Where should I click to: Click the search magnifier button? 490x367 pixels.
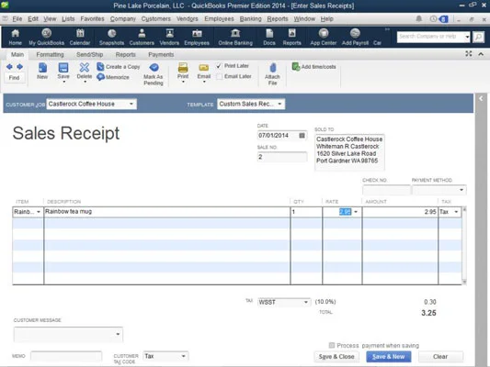coord(478,37)
